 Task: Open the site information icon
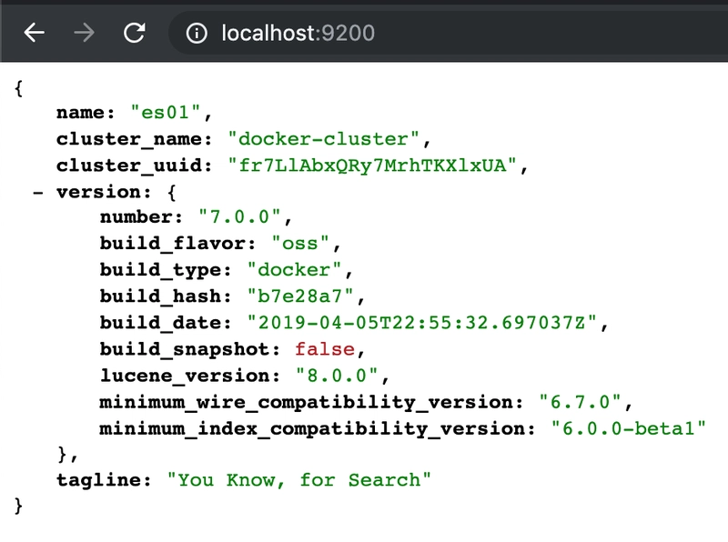(197, 34)
